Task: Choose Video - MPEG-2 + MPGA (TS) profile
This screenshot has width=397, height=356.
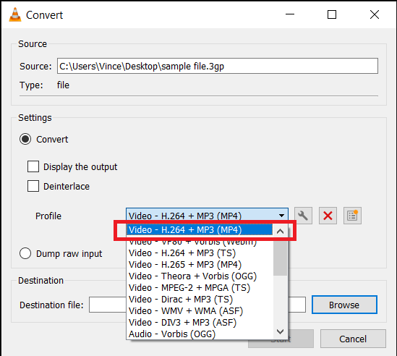Action: 200,288
